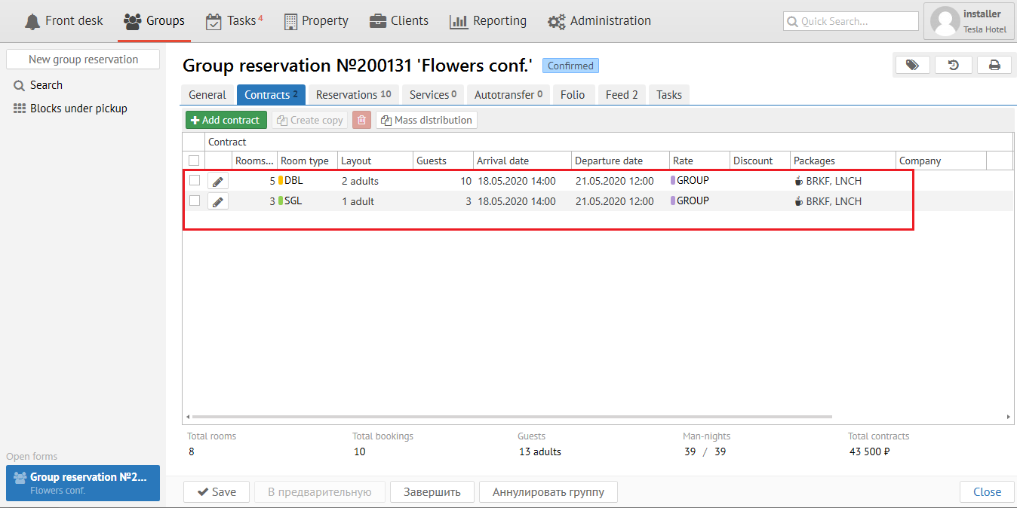This screenshot has width=1017, height=508.
Task: Switch to the Reservations tab
Action: [x=353, y=95]
